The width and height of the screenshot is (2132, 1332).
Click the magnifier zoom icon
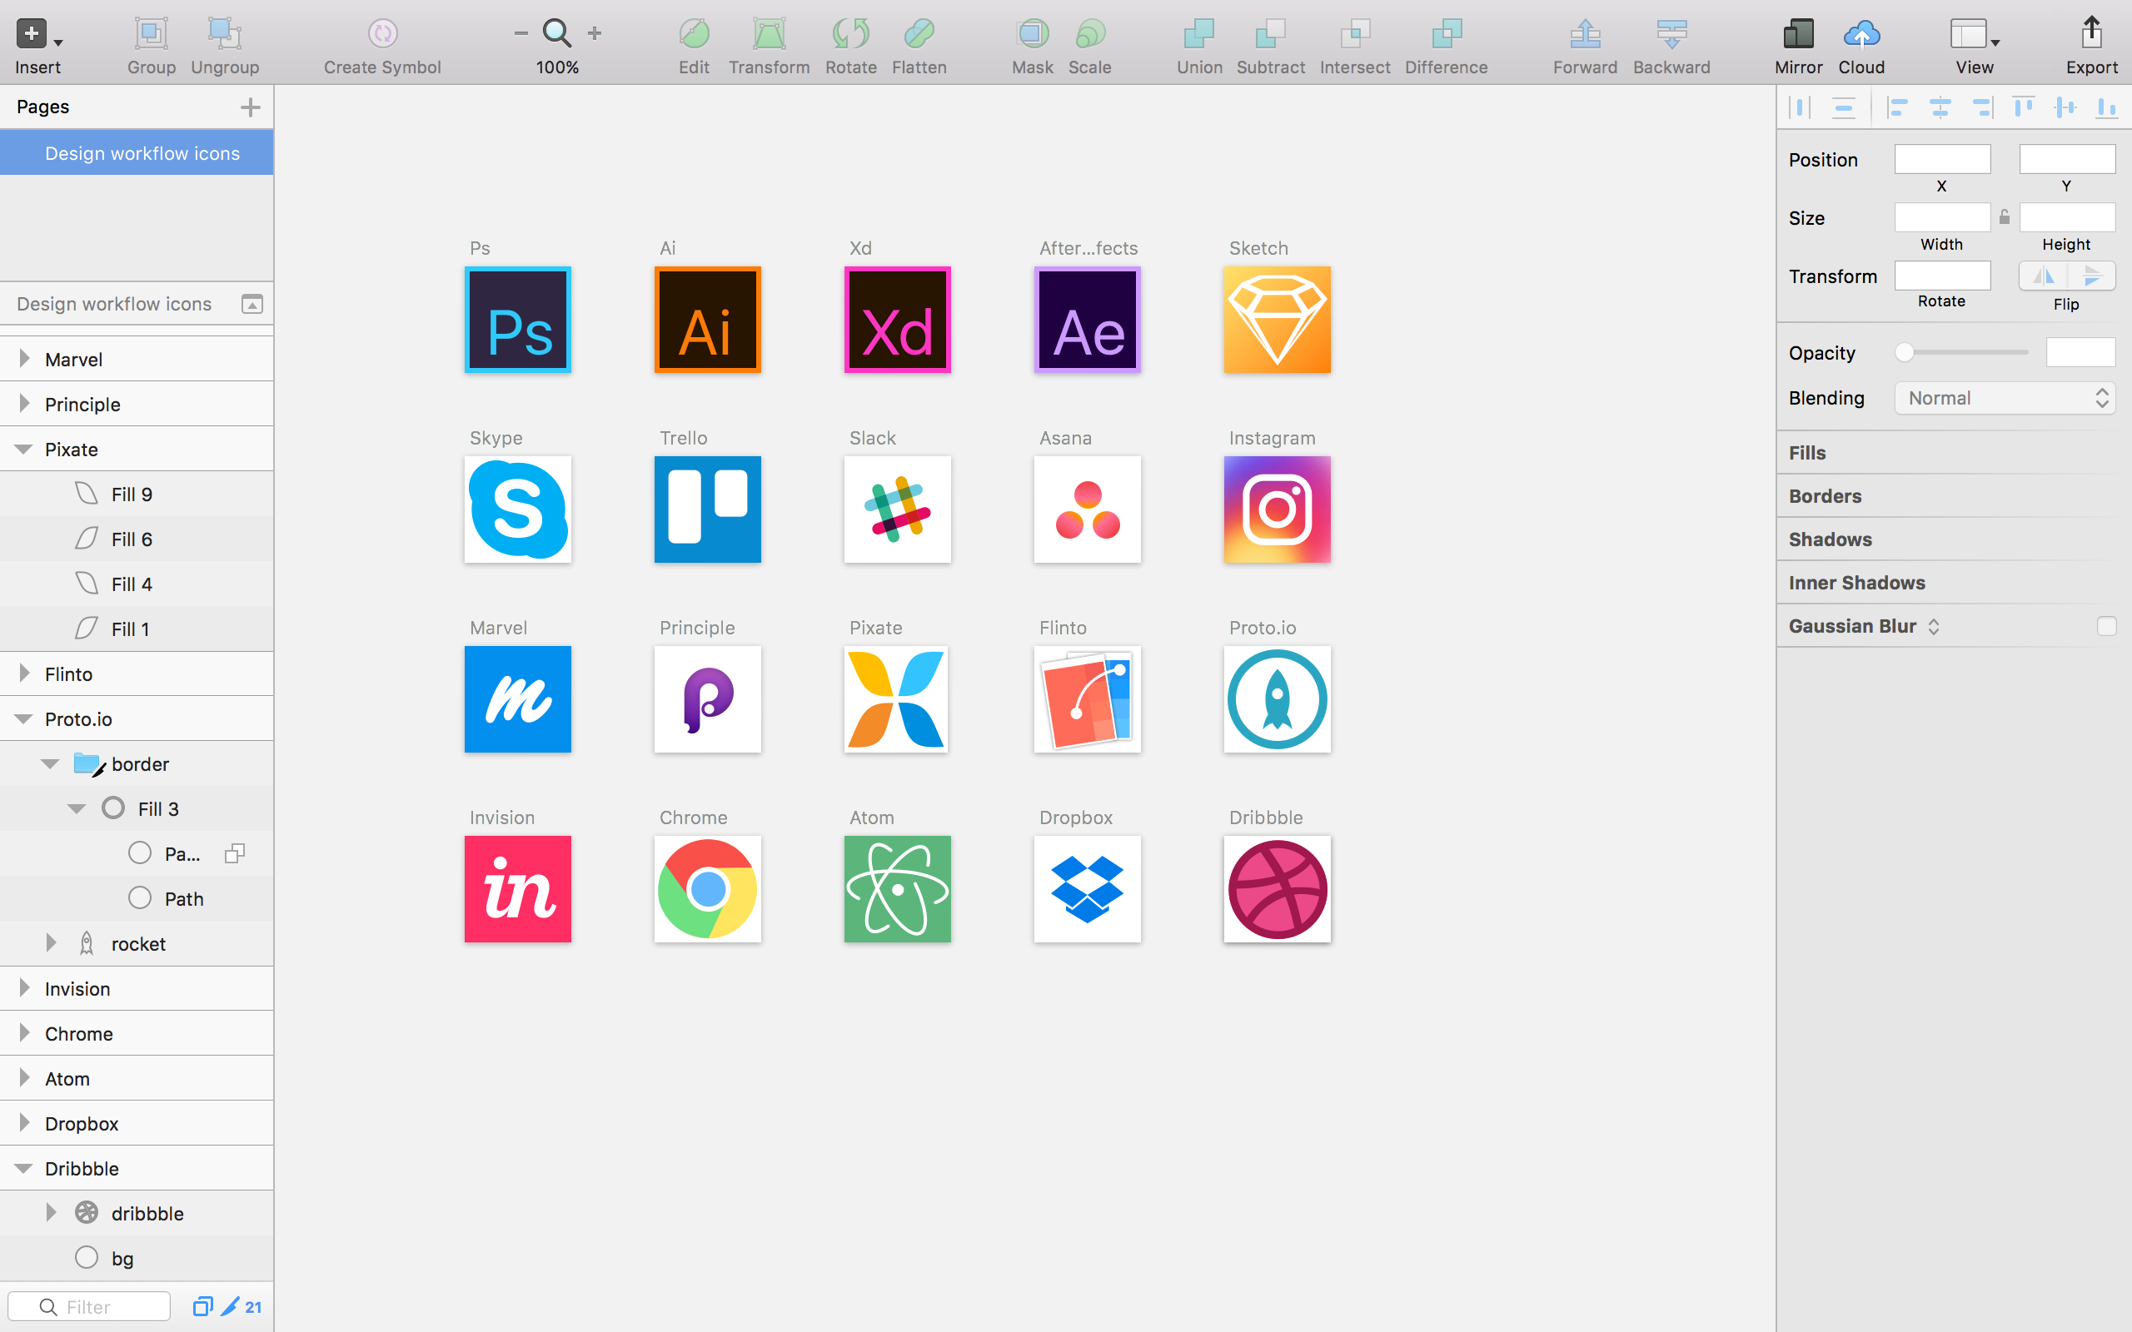557,33
